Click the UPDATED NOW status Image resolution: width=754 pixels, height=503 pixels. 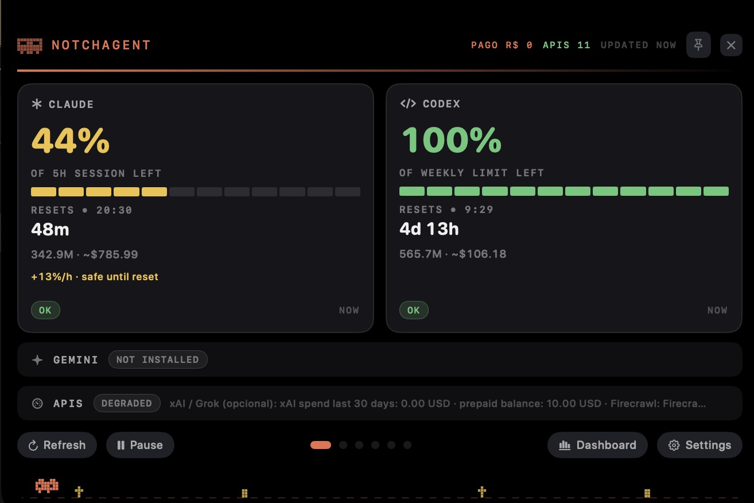639,45
